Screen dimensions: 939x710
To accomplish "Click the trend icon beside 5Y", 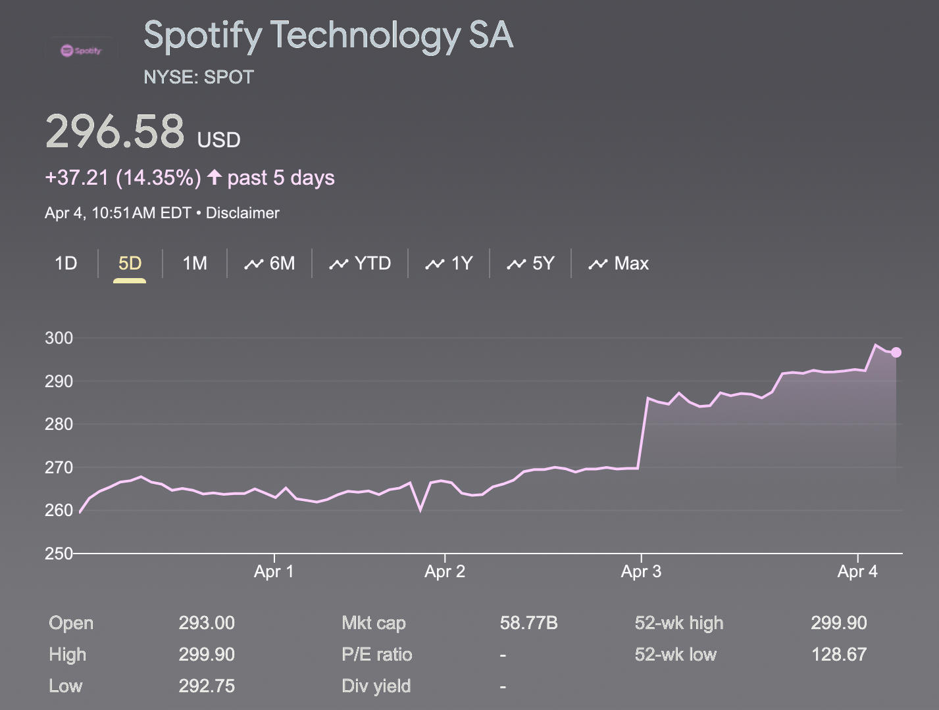I will pyautogui.click(x=517, y=264).
